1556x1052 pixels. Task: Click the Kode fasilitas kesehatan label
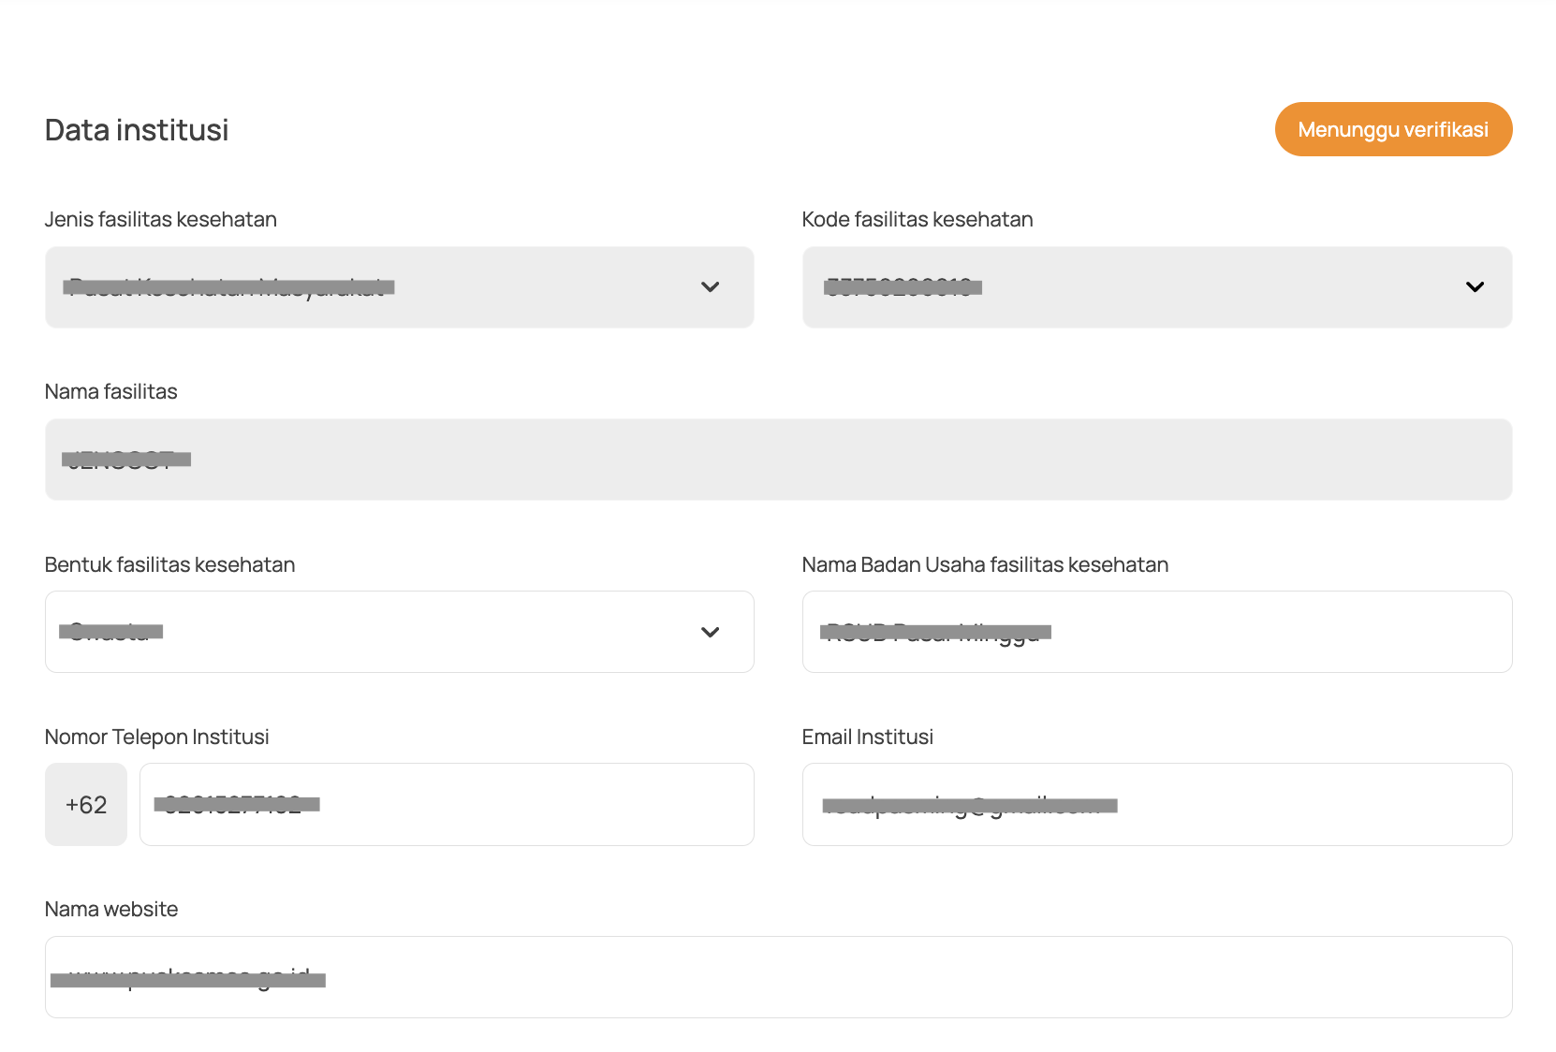click(x=917, y=219)
